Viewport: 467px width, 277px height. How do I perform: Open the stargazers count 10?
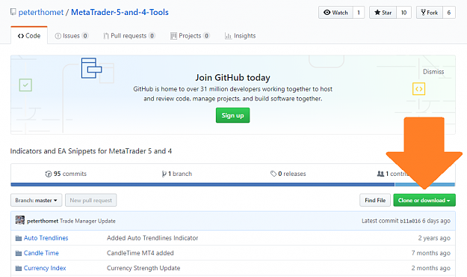403,13
